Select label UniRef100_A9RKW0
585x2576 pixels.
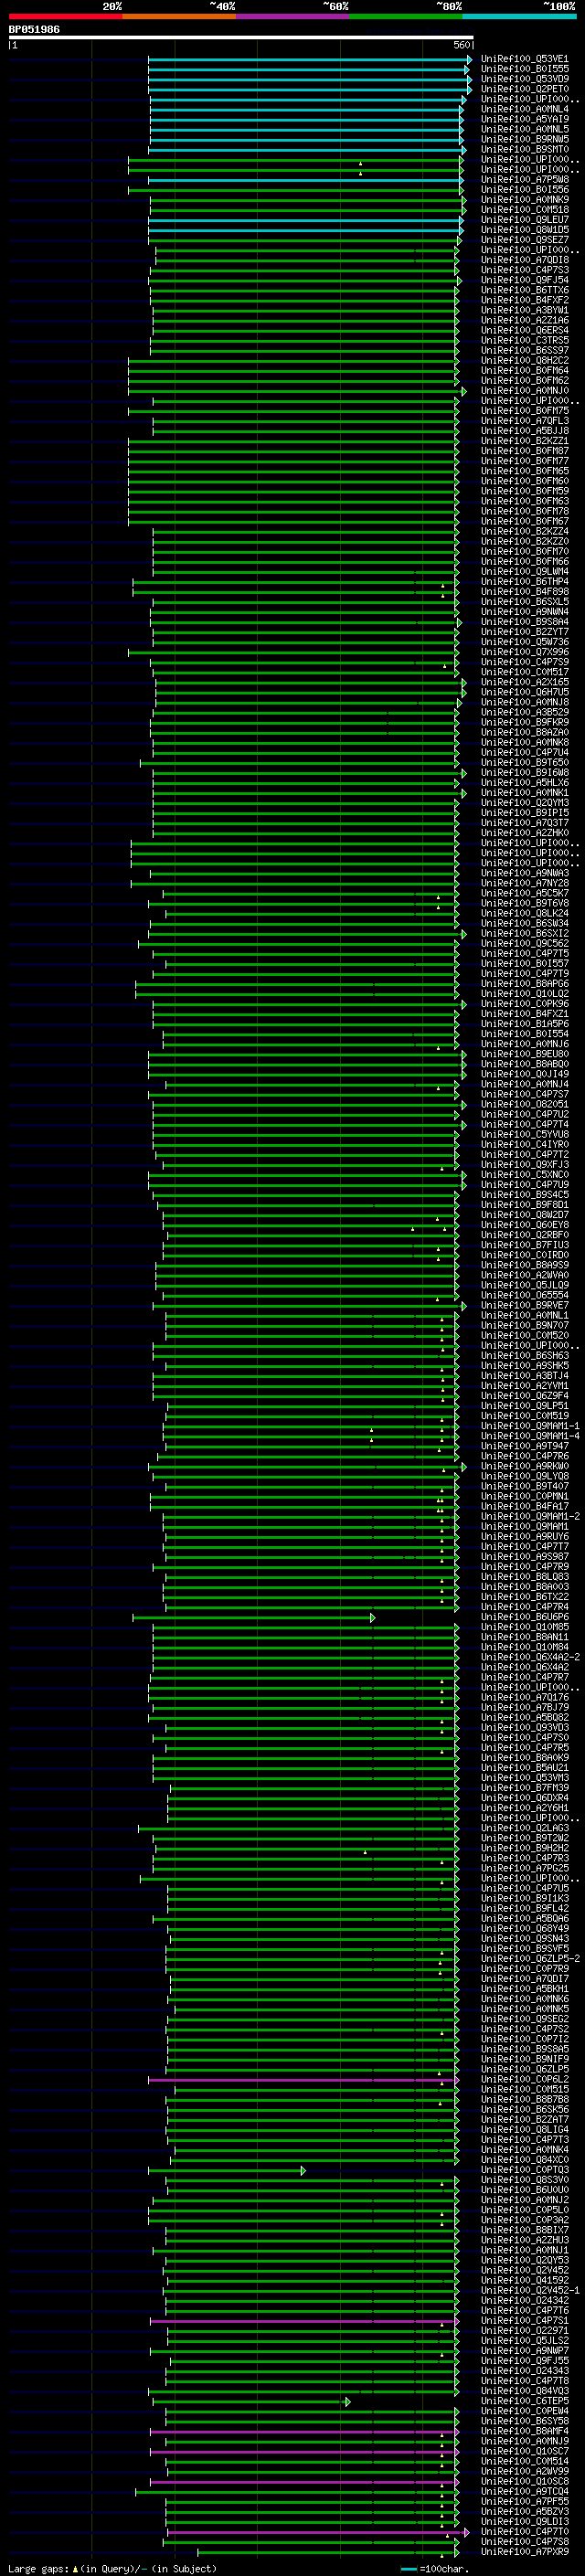click(524, 1466)
